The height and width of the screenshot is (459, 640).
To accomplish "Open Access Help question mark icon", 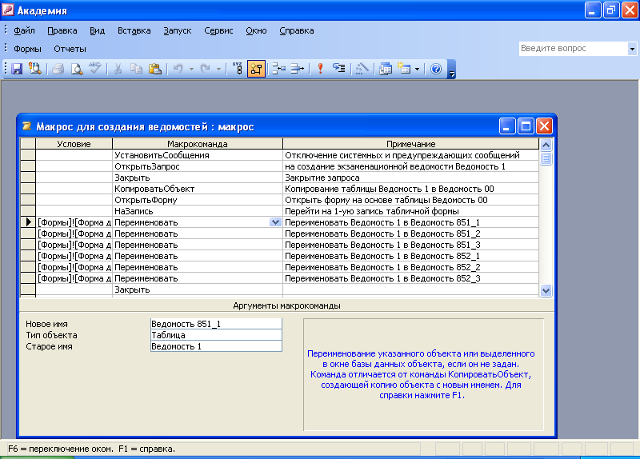I will [436, 69].
